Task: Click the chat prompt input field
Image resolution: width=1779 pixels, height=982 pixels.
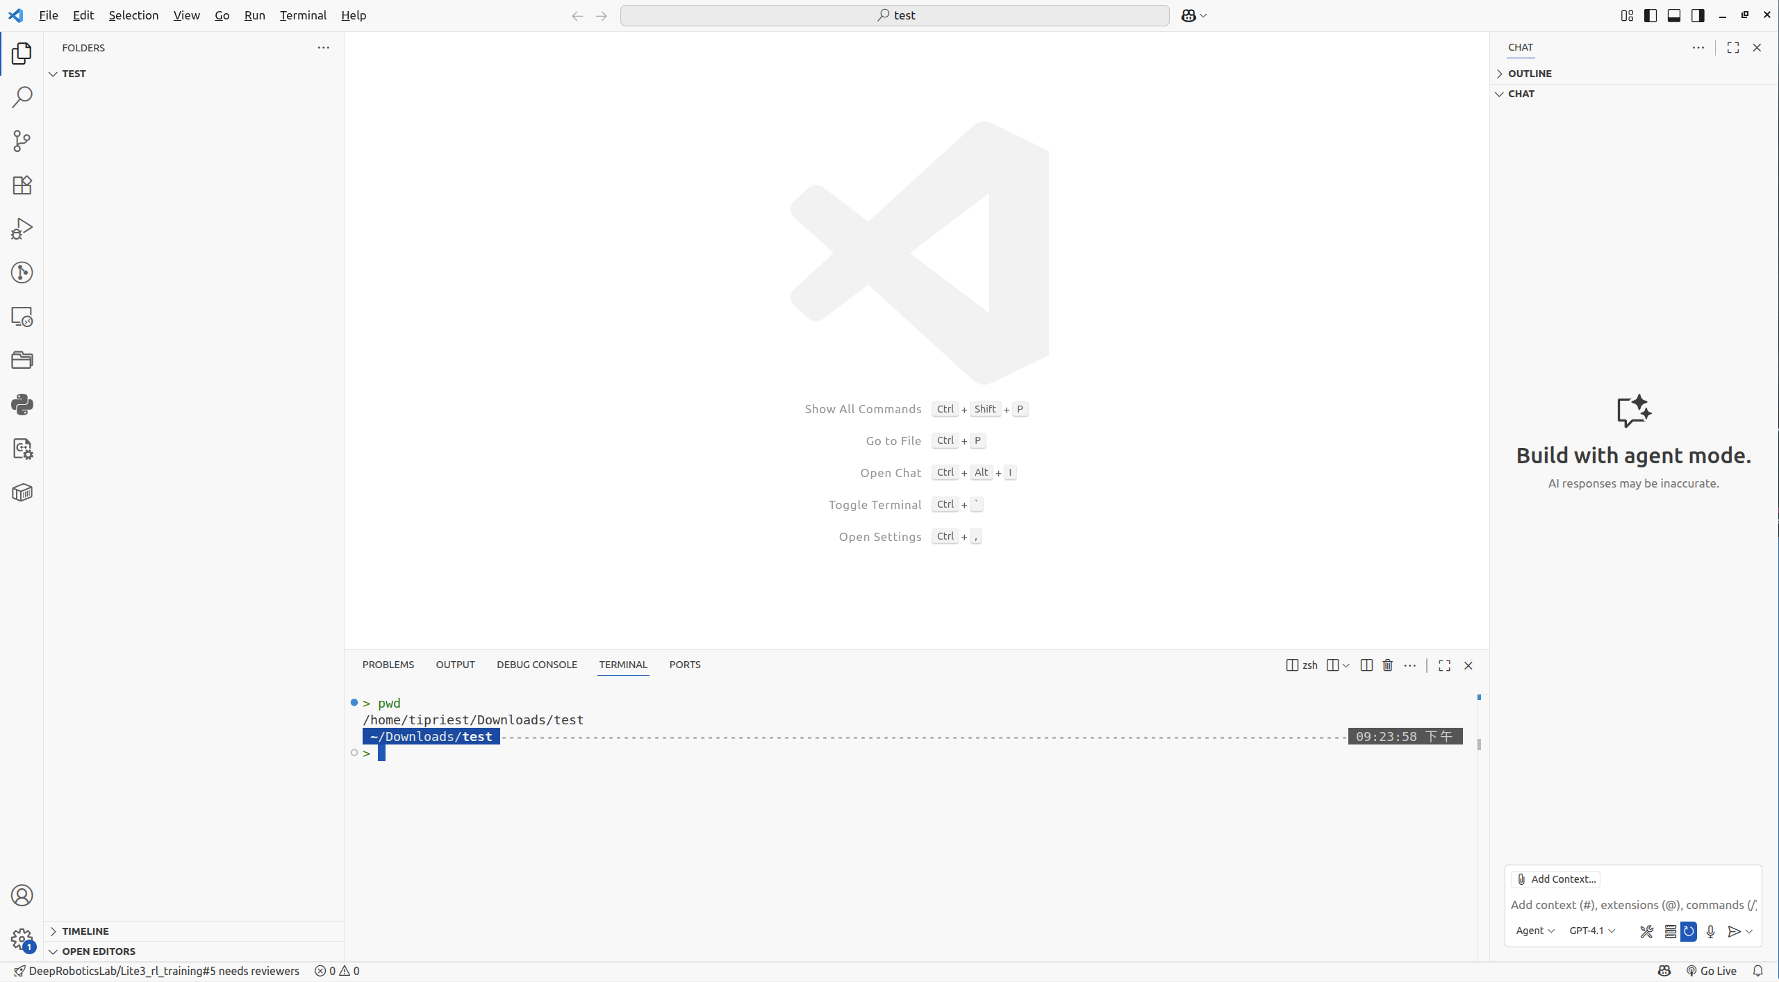Action: [x=1632, y=905]
